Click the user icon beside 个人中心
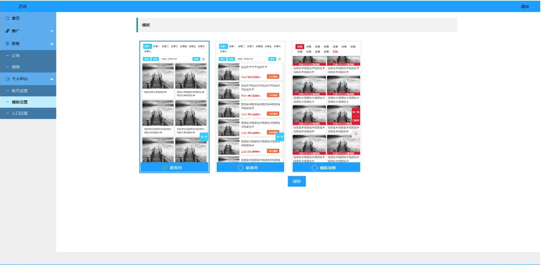541x265 pixels. [8, 79]
